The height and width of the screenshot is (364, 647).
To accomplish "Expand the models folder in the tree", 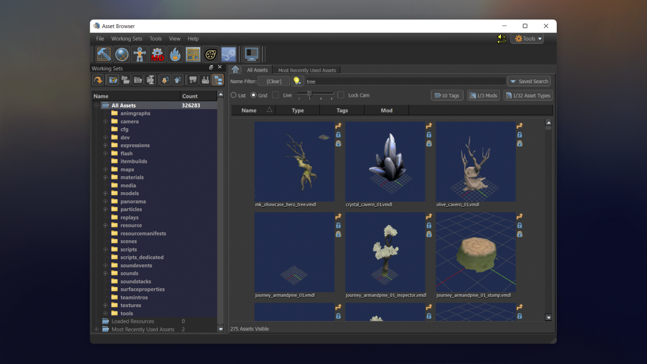I will (106, 193).
